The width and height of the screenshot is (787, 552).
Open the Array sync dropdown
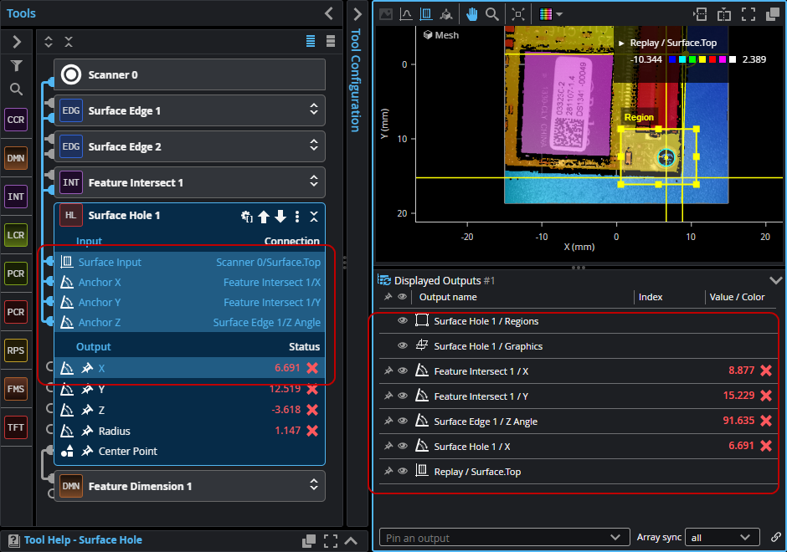click(x=719, y=538)
